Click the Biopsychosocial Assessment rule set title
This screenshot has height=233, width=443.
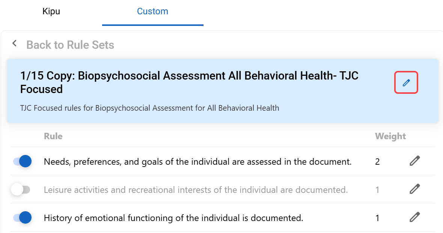click(189, 82)
